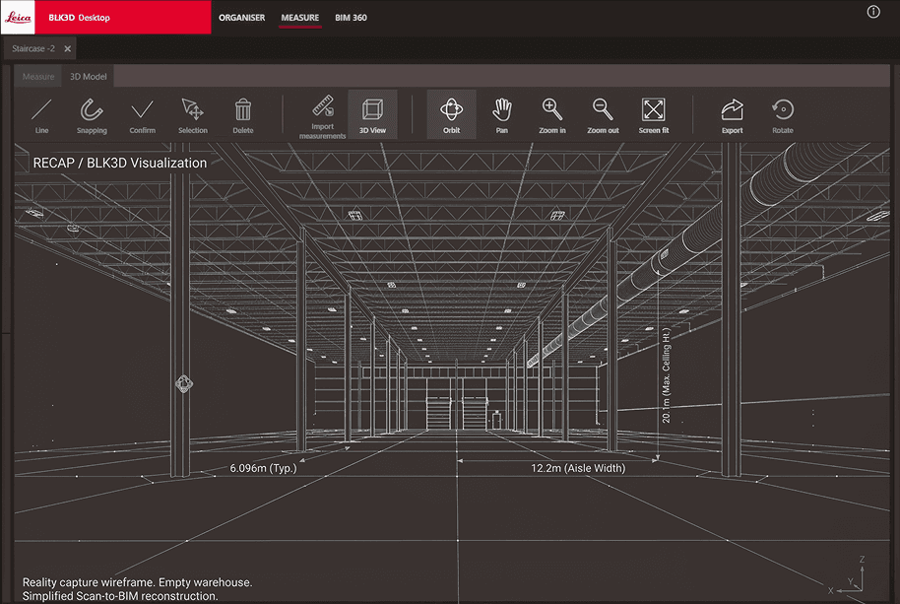
Task: Open Import measurements
Action: [322, 116]
